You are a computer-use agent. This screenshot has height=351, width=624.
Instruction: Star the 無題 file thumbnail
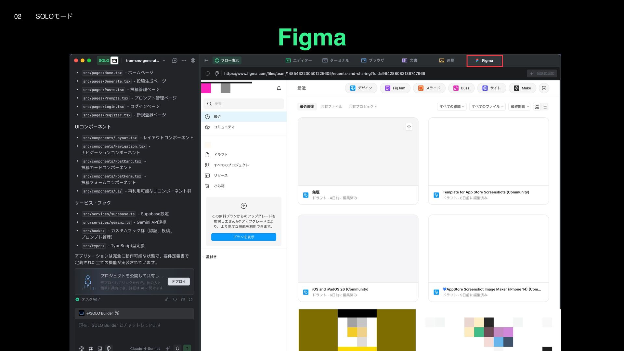[x=409, y=127]
